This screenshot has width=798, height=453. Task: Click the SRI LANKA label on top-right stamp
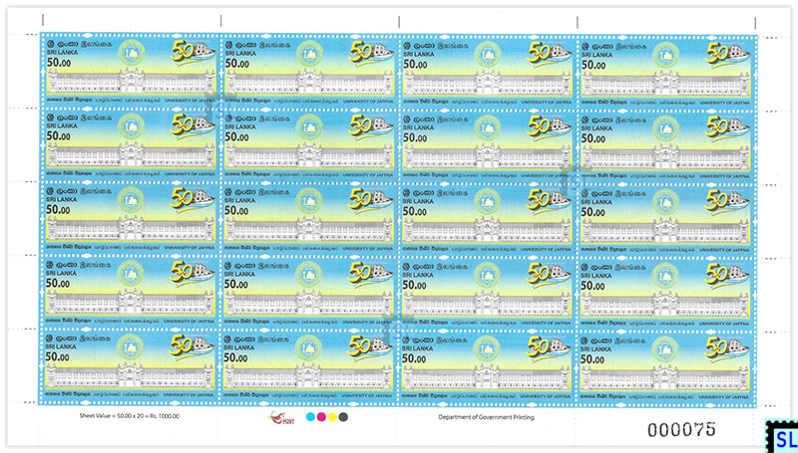click(x=595, y=54)
